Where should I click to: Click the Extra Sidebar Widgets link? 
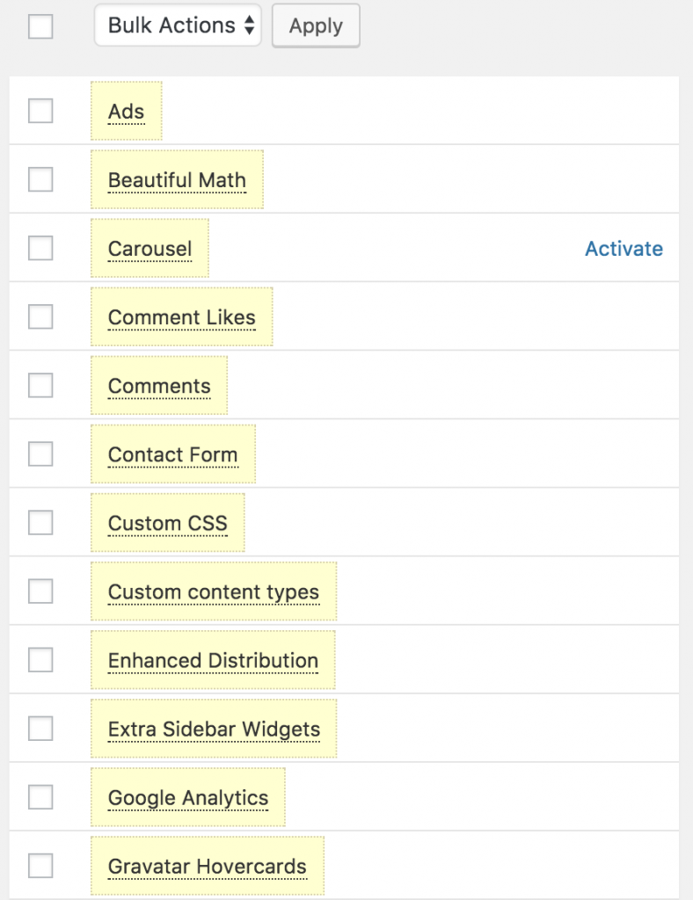(214, 729)
